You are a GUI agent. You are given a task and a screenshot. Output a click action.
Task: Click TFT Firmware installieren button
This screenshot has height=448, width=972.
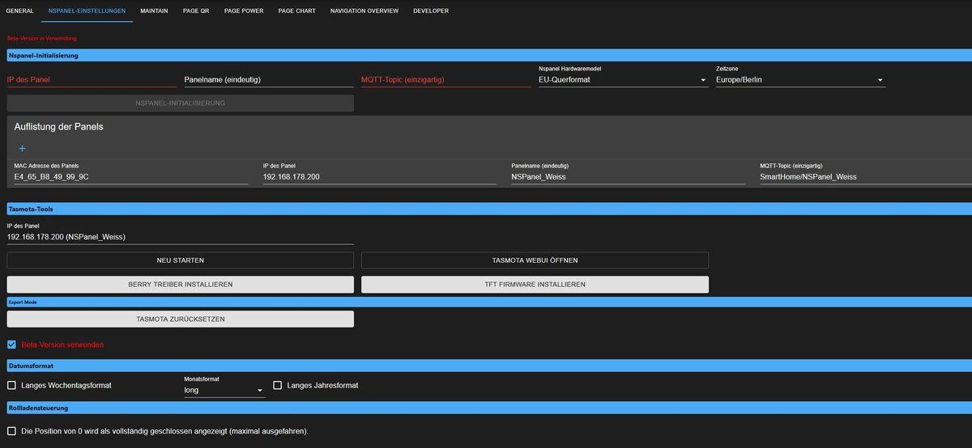coord(535,285)
